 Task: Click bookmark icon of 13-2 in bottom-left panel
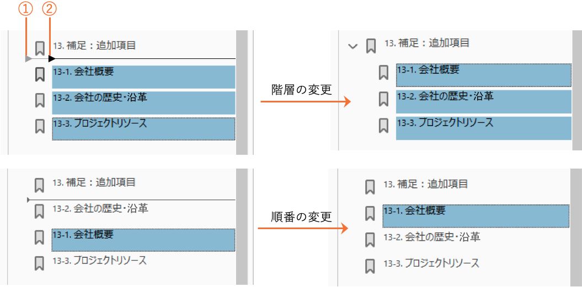coord(40,211)
